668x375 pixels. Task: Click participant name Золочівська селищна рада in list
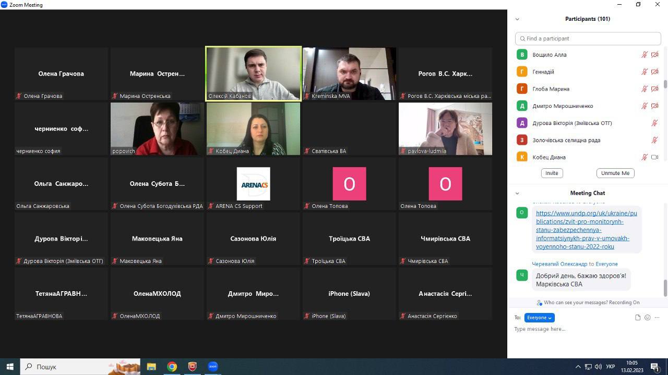566,140
